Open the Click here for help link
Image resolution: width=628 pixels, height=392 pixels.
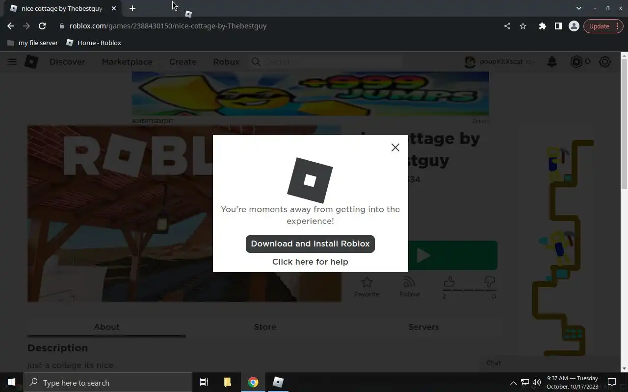click(310, 262)
